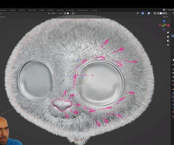Snap view to blue Z axis
Viewport: 174px width, 145px height.
tap(164, 21)
